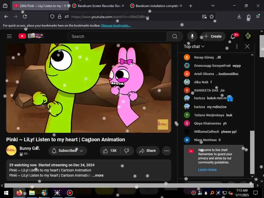This screenshot has height=198, width=264.
Task: List all tabs dropdown arrow
Action: click(213, 6)
